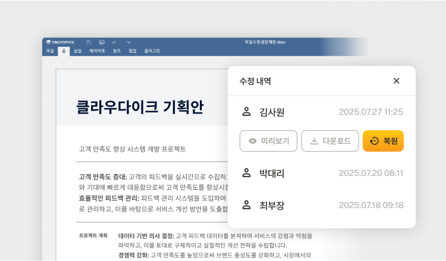Select the 홈 tab
The width and height of the screenshot is (446, 261).
point(64,51)
